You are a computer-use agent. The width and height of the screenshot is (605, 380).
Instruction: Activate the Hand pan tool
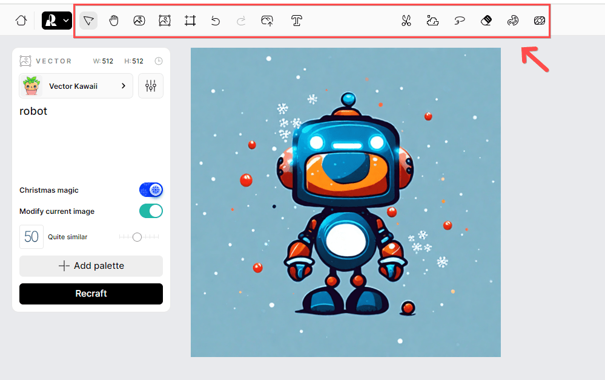[114, 20]
